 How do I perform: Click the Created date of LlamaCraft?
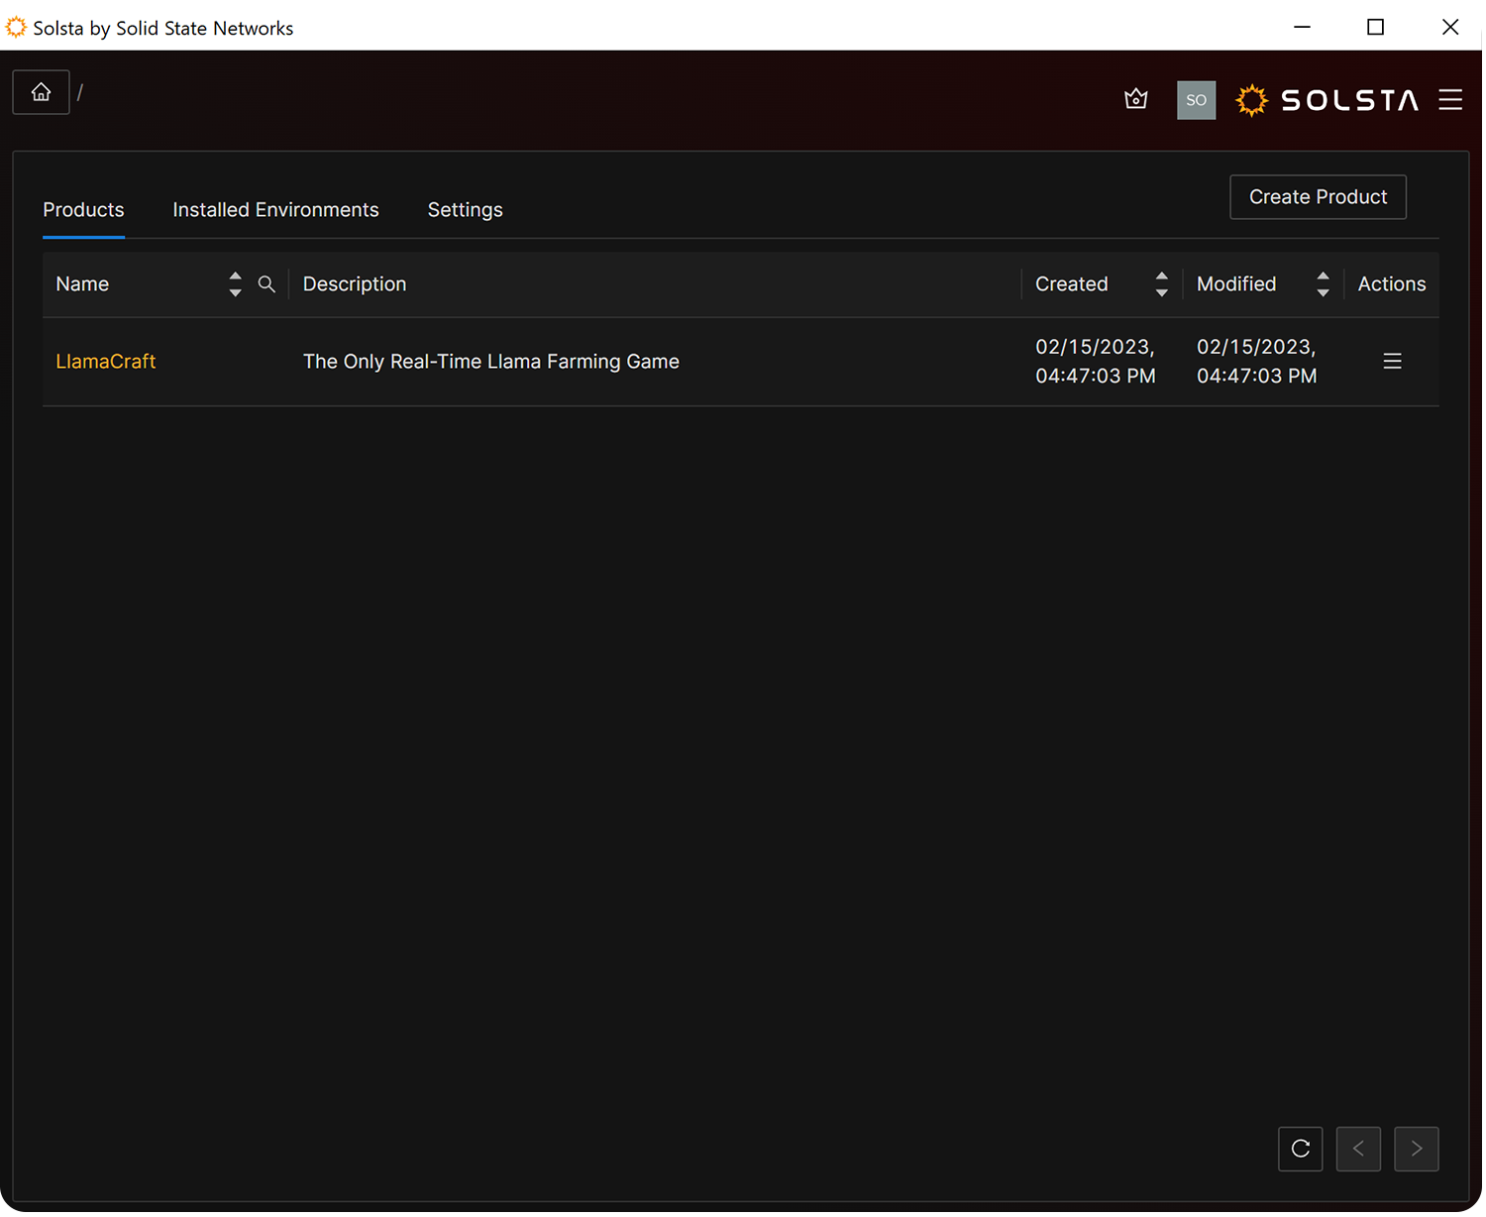pyautogui.click(x=1098, y=363)
